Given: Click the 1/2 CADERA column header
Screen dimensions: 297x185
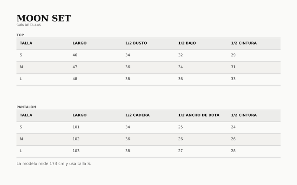Looking at the screenshot, I should (x=137, y=115).
